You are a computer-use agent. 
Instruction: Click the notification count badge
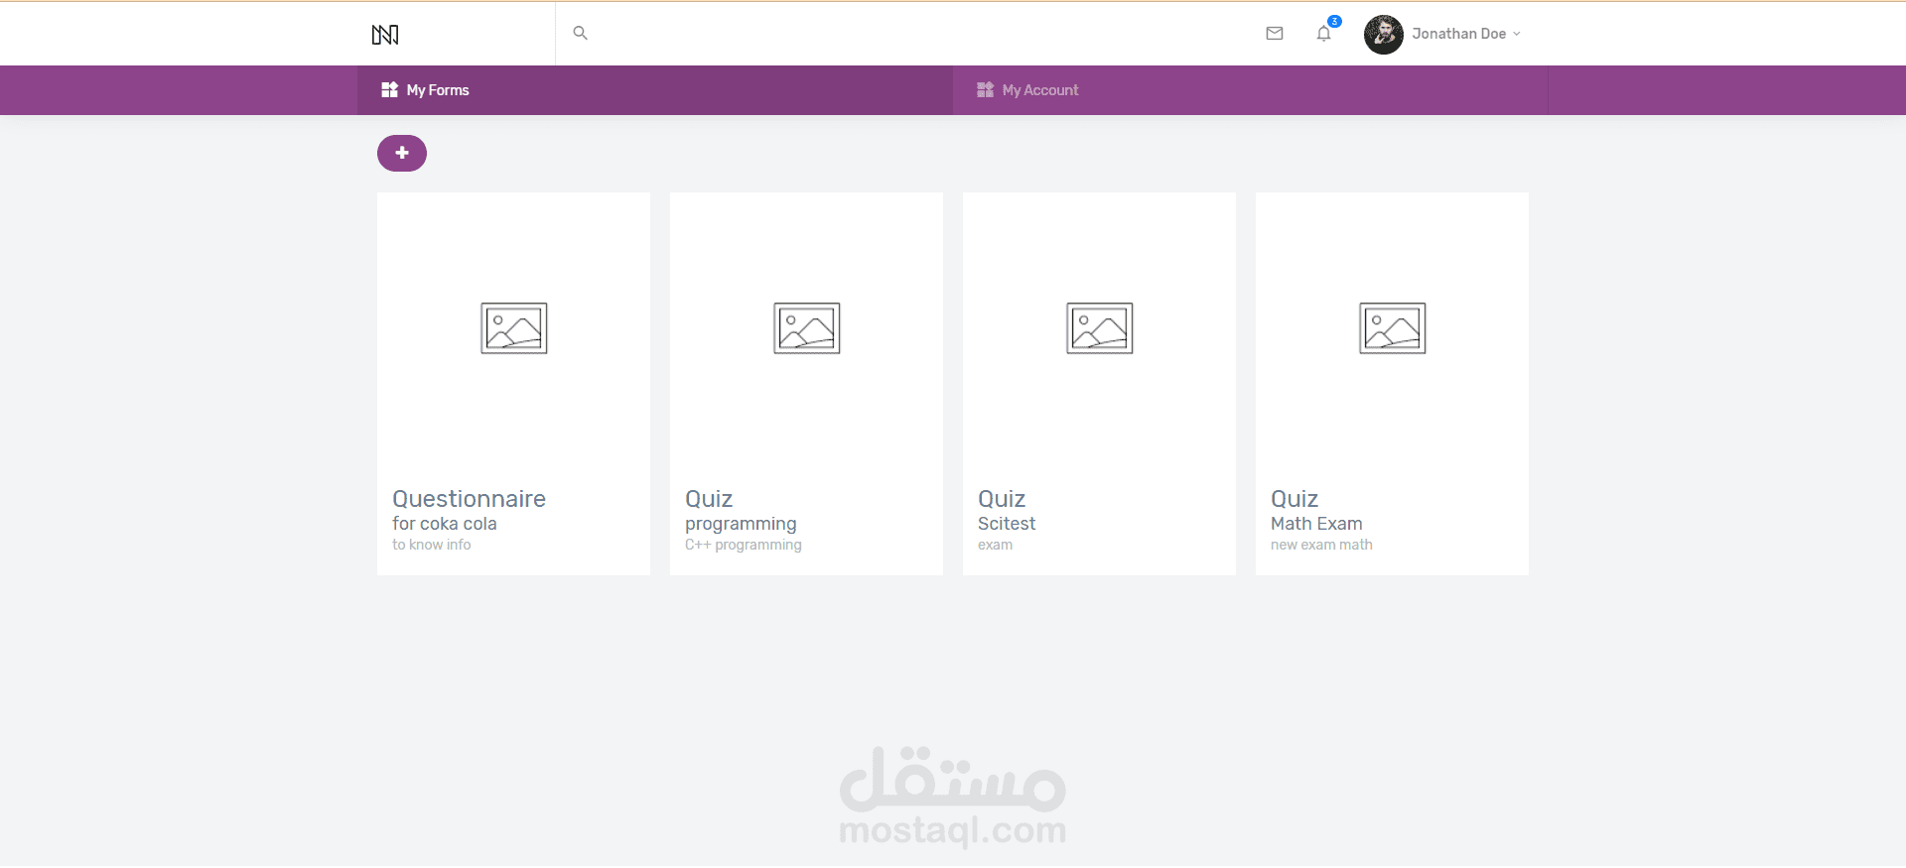1334,22
